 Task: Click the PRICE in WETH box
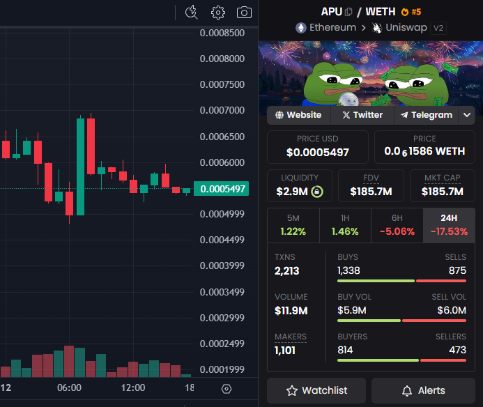424,147
